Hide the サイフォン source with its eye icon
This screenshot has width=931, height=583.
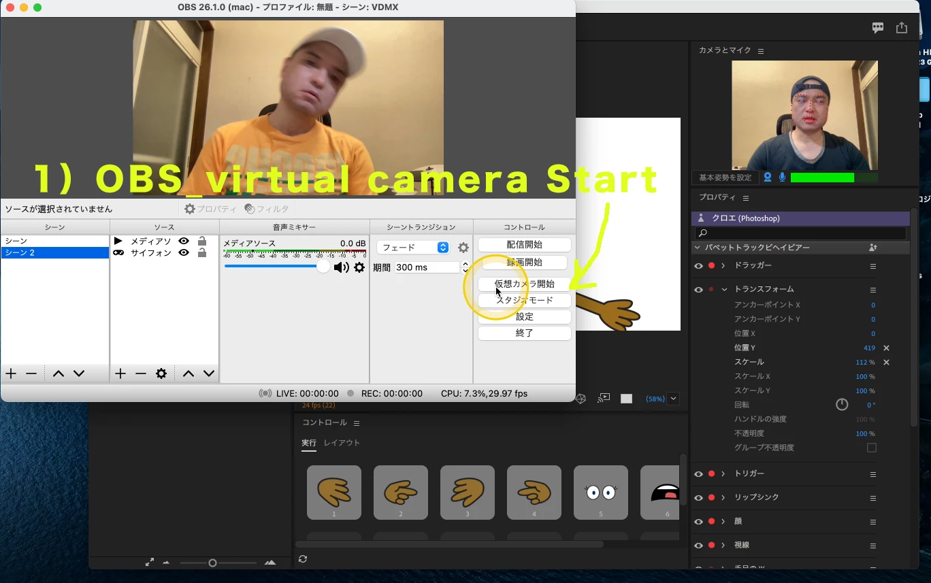[x=184, y=253]
